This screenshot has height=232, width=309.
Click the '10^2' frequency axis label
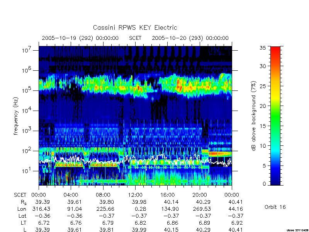click(26, 151)
